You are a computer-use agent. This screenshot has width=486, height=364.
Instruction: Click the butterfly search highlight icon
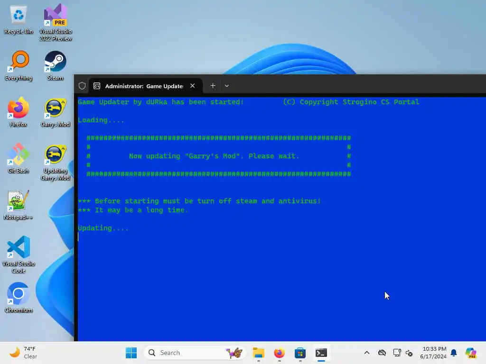point(234,353)
